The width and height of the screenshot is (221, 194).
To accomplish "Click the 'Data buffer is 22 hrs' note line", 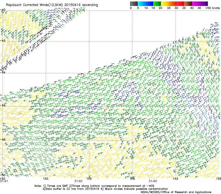I will (x=105, y=189).
